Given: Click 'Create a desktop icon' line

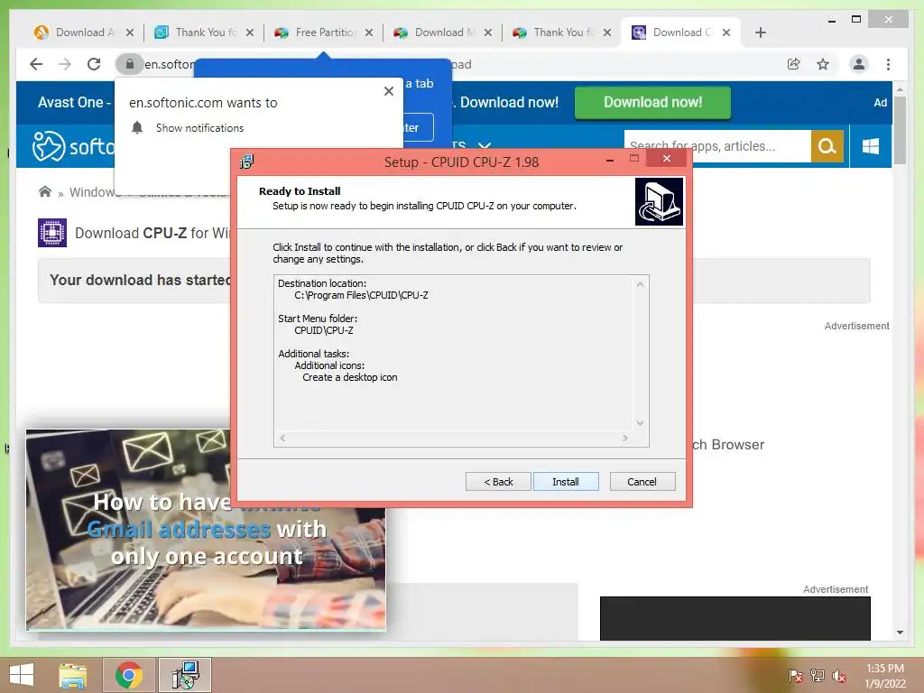Looking at the screenshot, I should [350, 377].
